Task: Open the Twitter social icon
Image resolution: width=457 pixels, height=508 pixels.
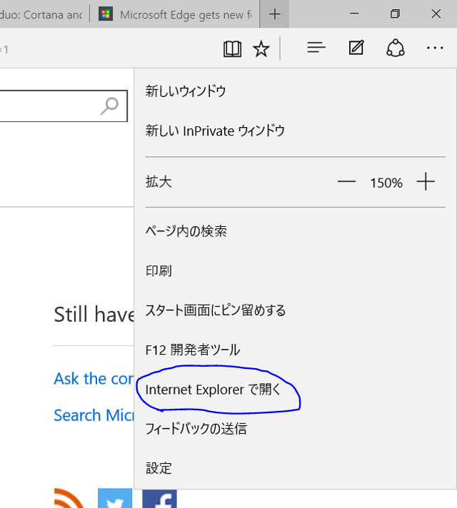Action: pos(115,499)
